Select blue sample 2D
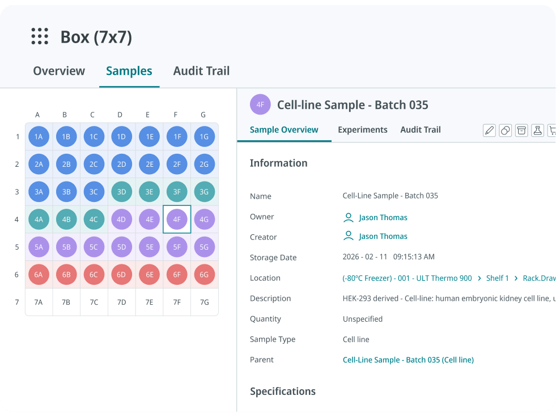Image resolution: width=556 pixels, height=417 pixels. (x=122, y=165)
